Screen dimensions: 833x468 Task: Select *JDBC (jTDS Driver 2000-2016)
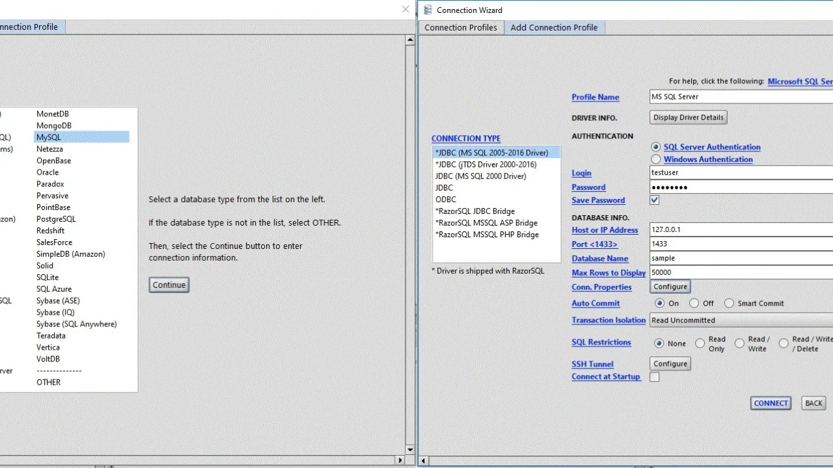coord(496,164)
